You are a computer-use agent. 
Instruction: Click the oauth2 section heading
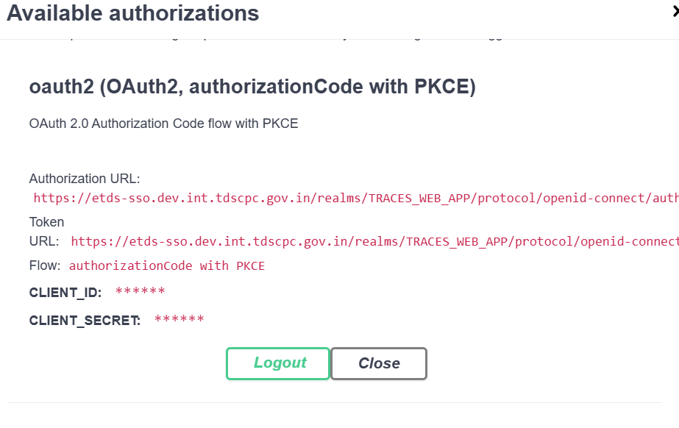click(252, 86)
